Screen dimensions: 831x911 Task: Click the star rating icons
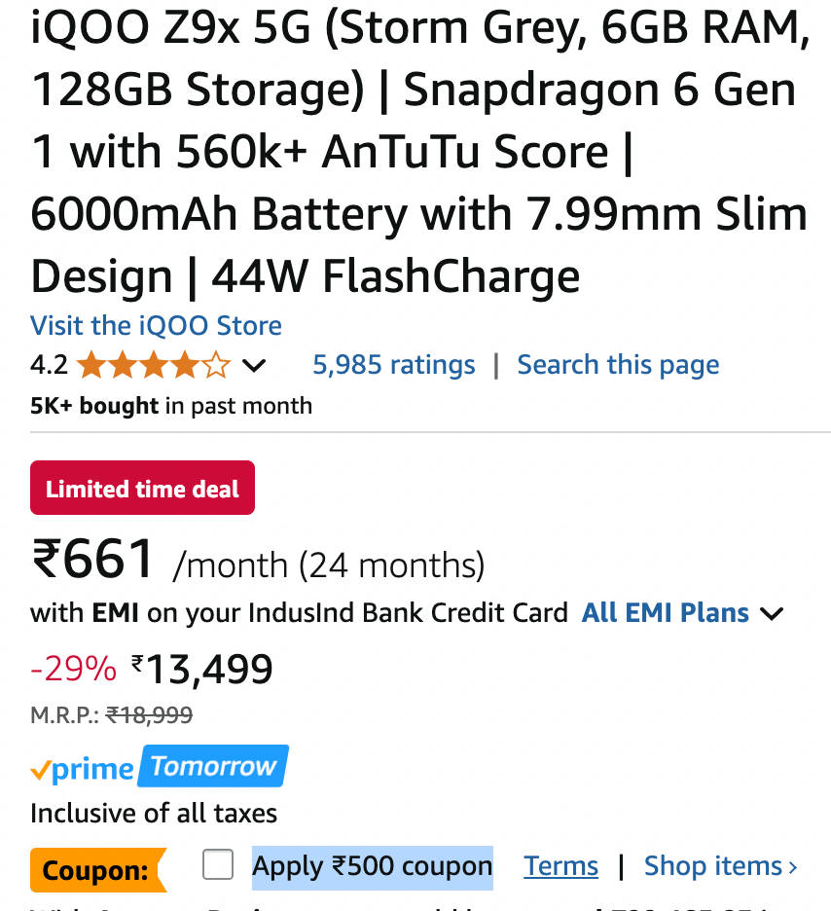click(x=153, y=366)
